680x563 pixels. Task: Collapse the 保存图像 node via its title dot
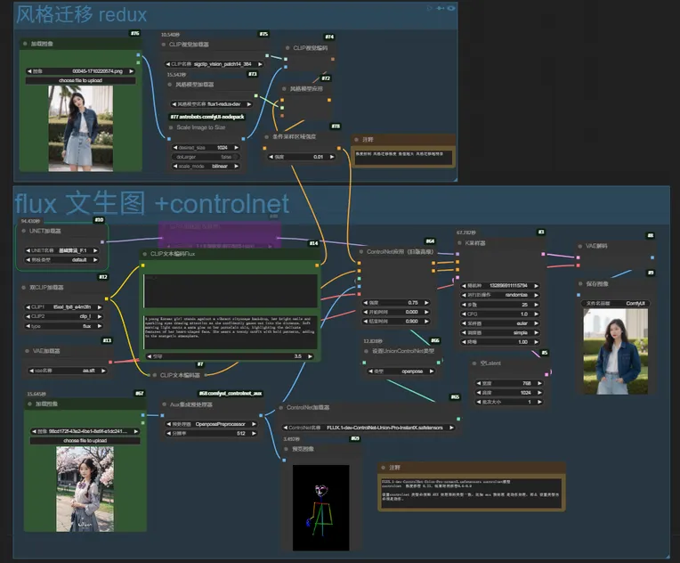coord(579,283)
